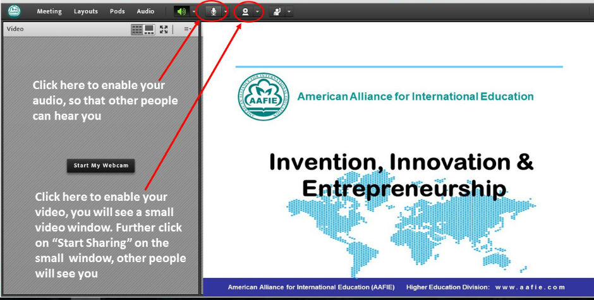This screenshot has height=300, width=594.
Task: Switch Video pod to grid view
Action: click(136, 30)
